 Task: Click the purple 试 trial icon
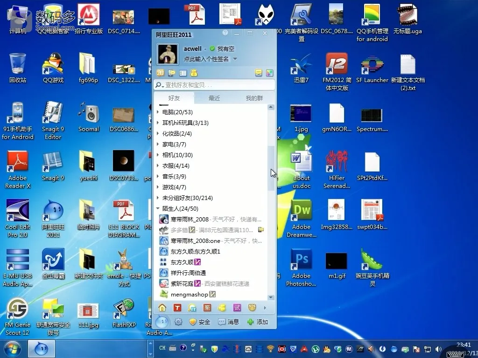click(x=237, y=308)
